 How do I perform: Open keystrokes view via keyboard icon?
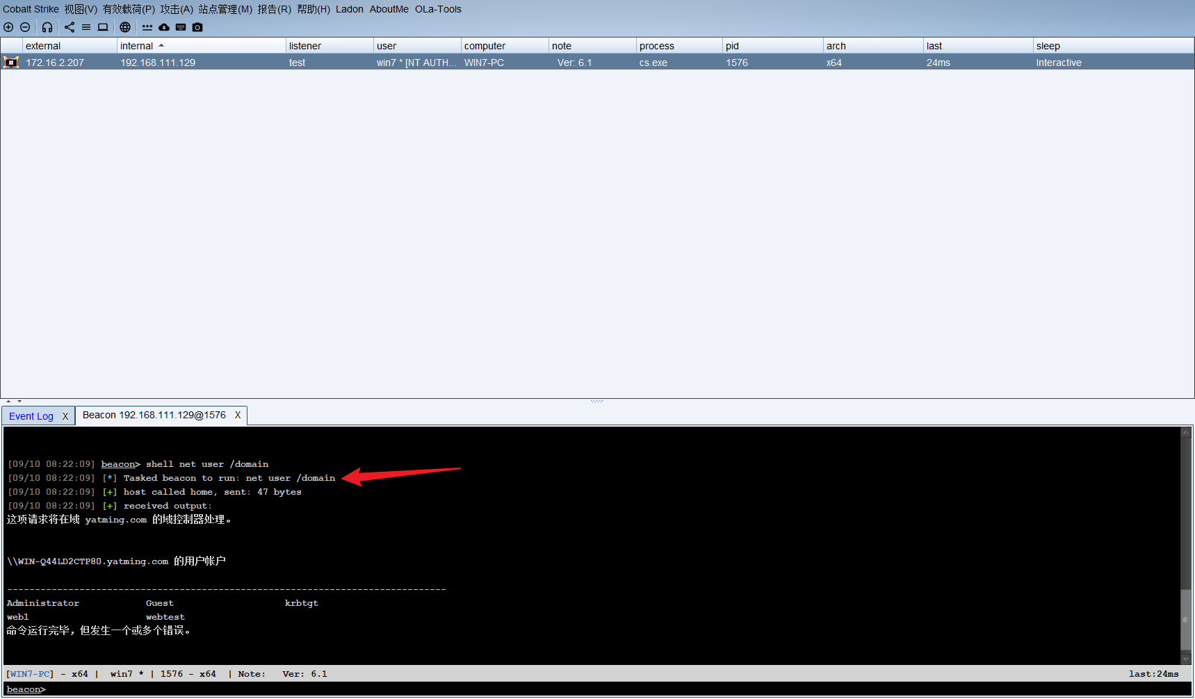[181, 27]
